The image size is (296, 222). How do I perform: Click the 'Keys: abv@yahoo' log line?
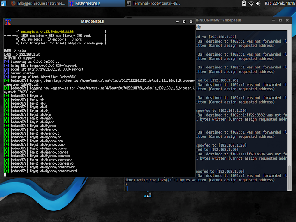pyautogui.click(x=30, y=126)
